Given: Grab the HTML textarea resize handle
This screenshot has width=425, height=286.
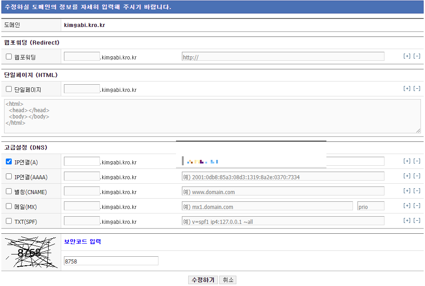Looking at the screenshot, I should point(418,131).
